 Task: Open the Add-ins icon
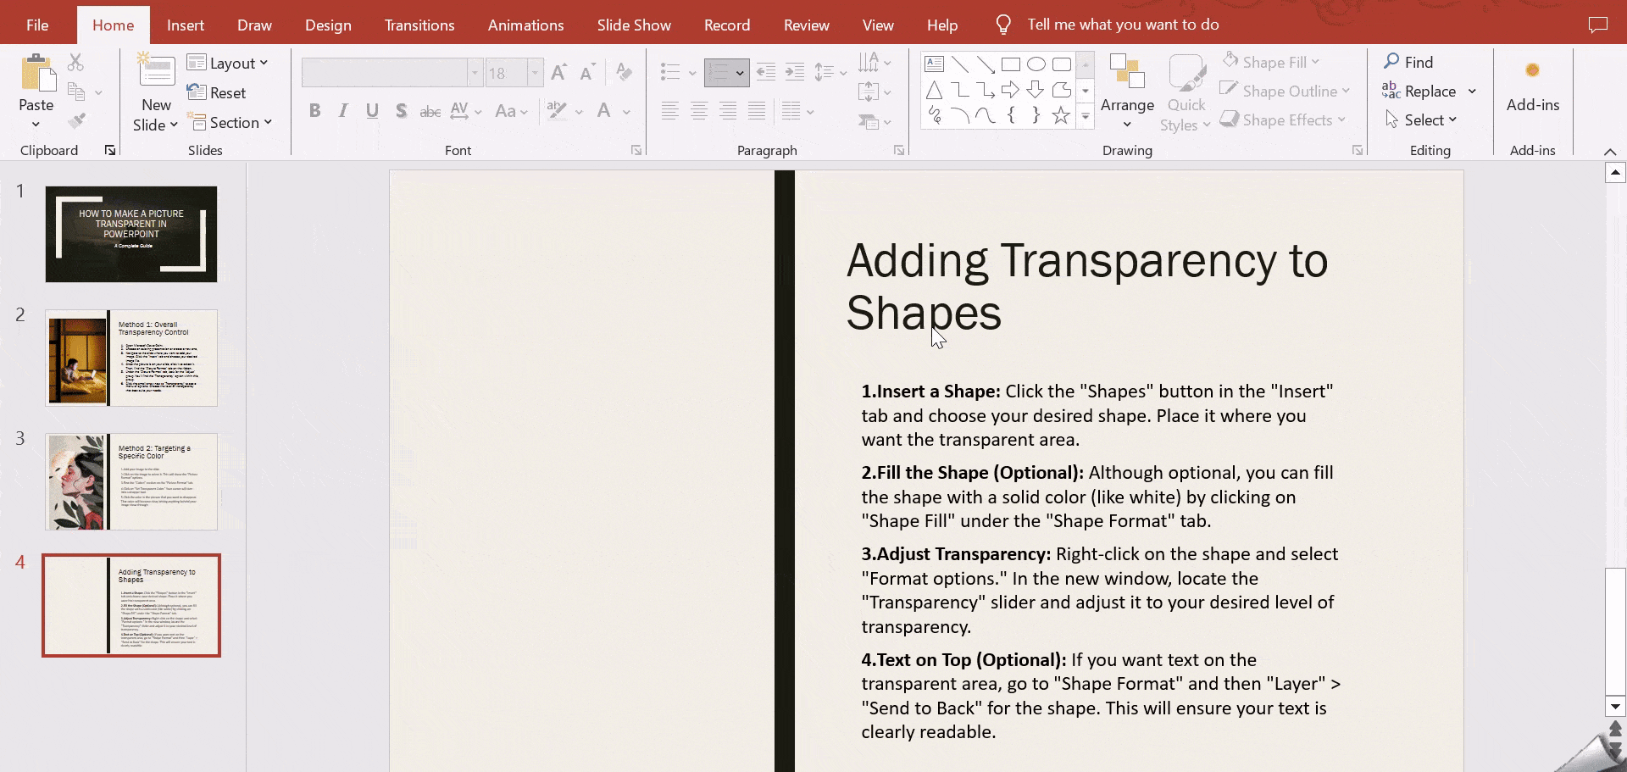coord(1532,71)
